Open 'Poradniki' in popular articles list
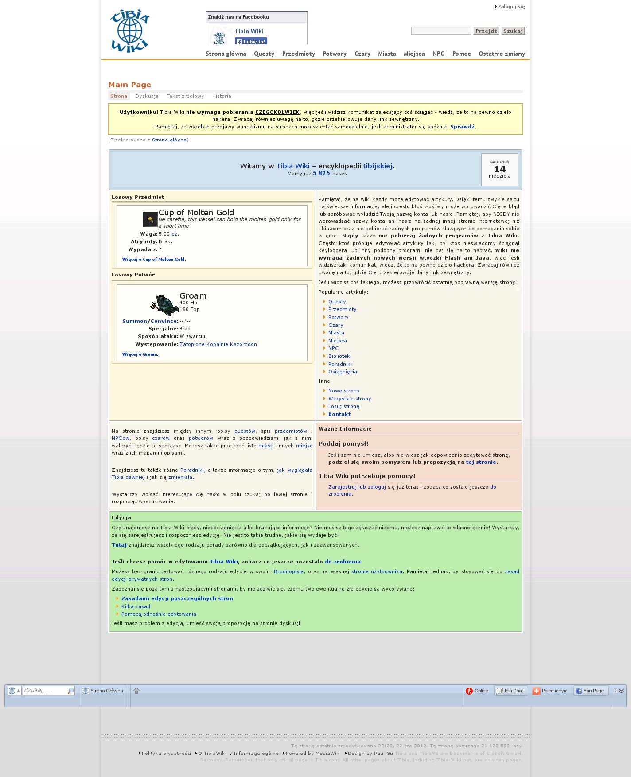Image resolution: width=631 pixels, height=777 pixels. point(340,364)
